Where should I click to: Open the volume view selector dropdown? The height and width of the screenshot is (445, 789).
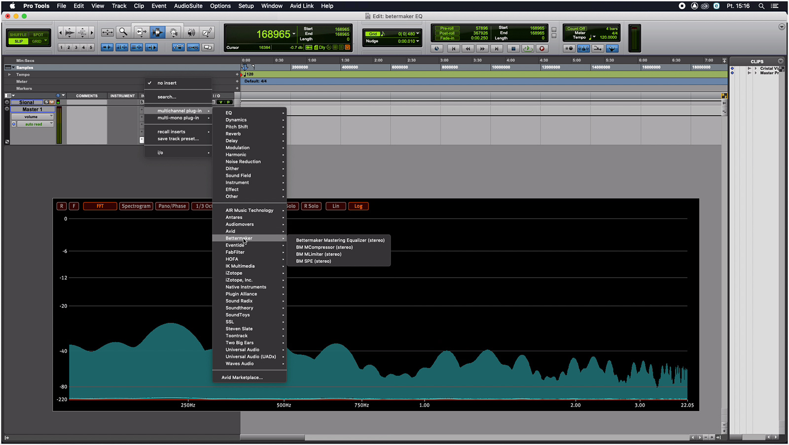tap(32, 117)
